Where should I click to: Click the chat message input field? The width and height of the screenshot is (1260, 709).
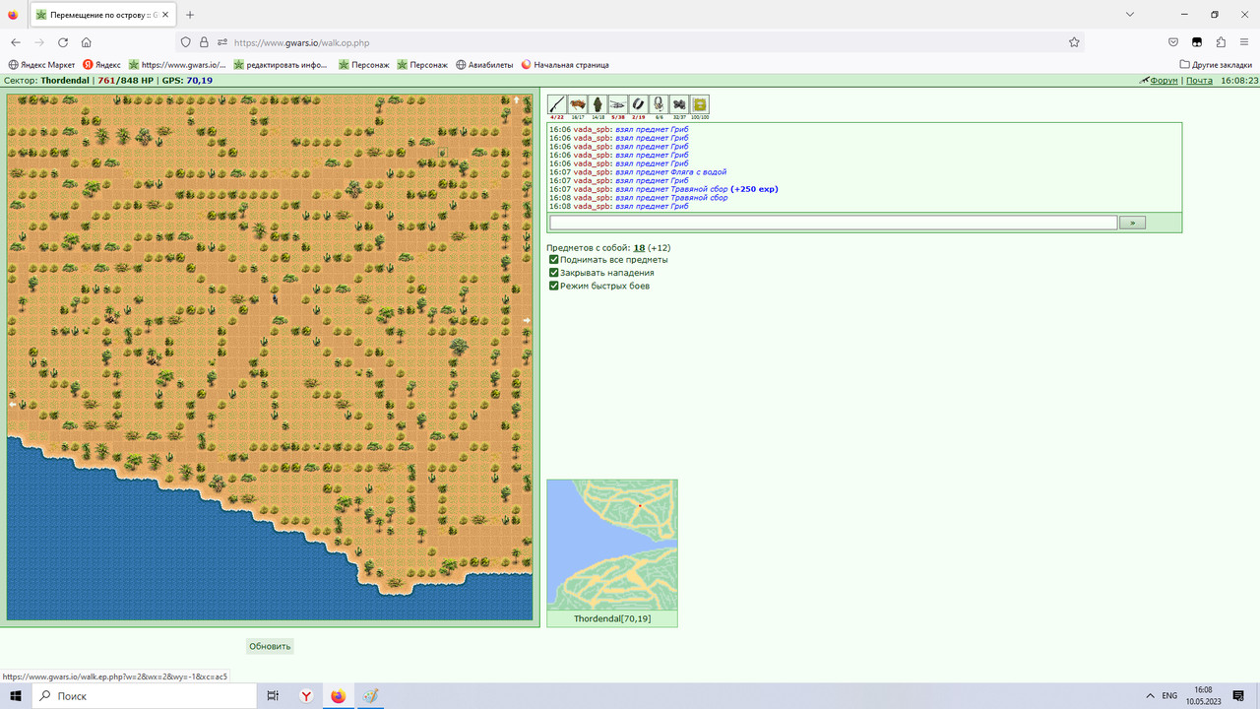pyautogui.click(x=833, y=223)
